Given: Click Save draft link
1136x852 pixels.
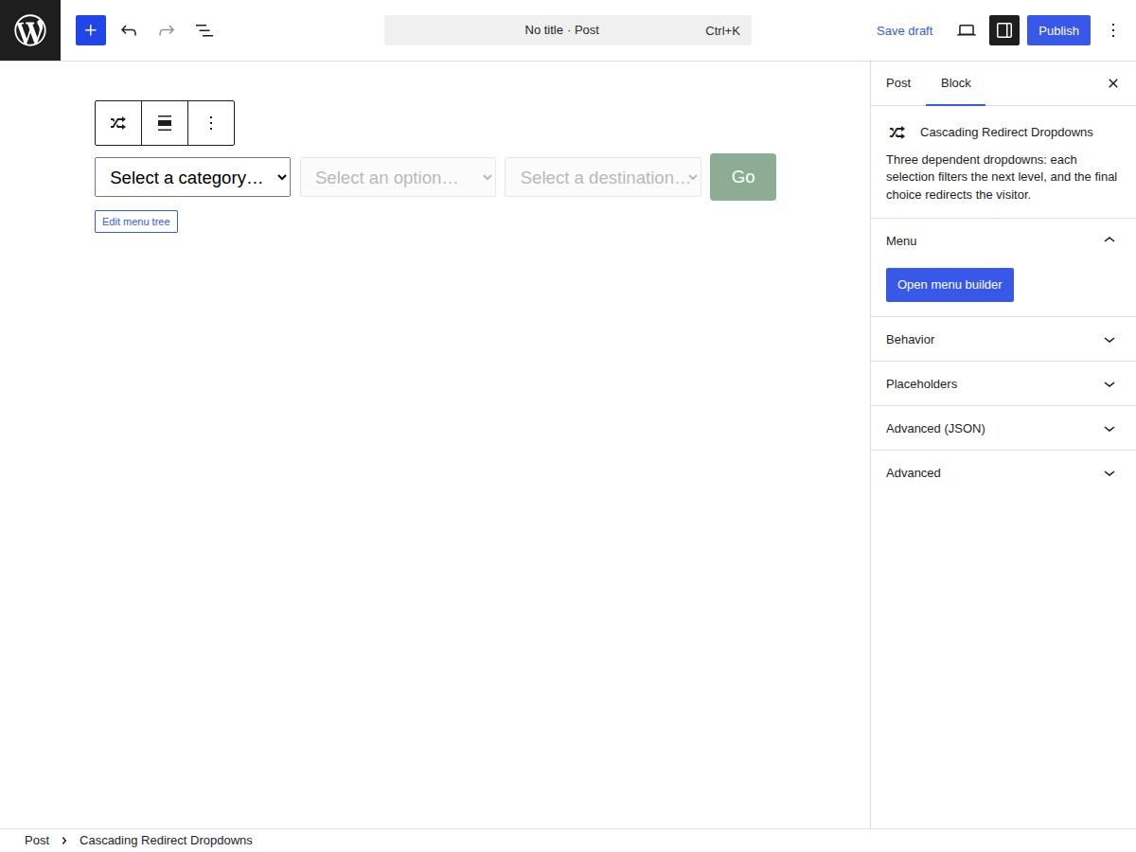Looking at the screenshot, I should [x=904, y=30].
